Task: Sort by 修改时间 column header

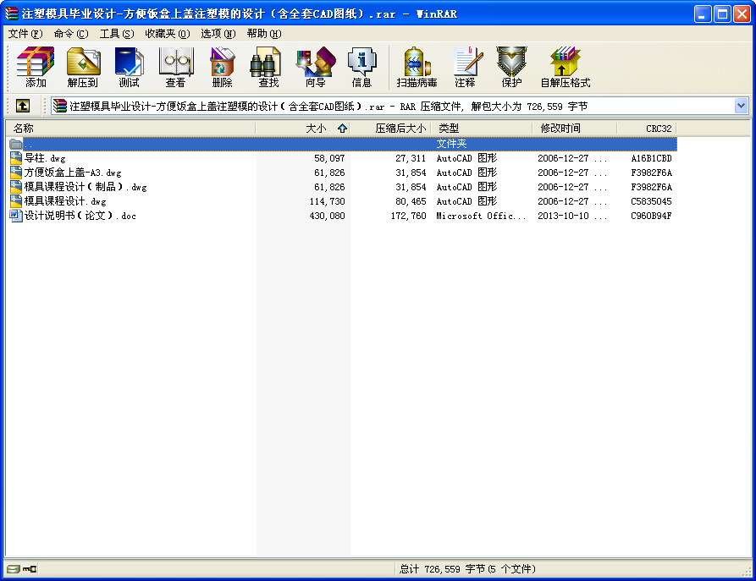Action: pos(560,129)
